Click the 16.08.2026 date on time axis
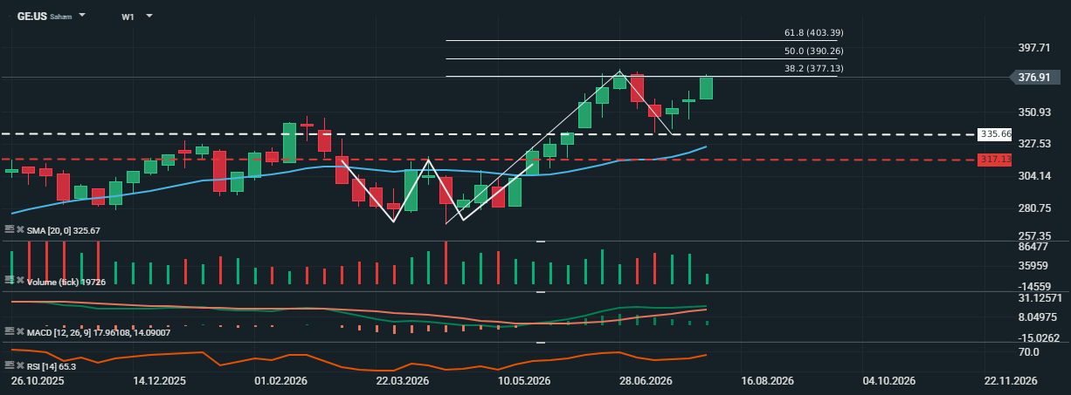1071x395 pixels. coord(766,381)
